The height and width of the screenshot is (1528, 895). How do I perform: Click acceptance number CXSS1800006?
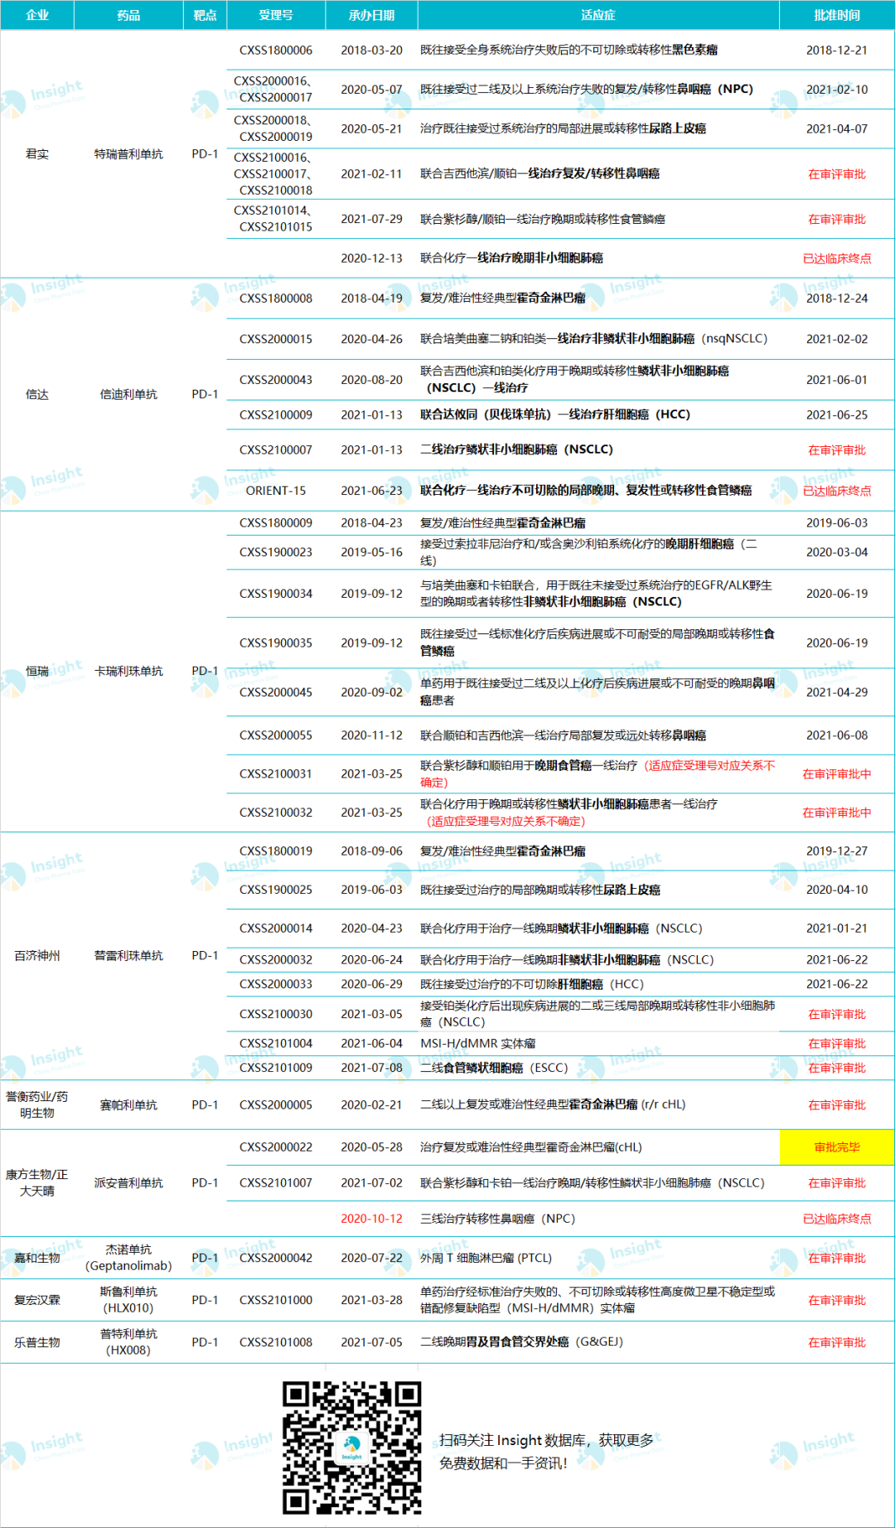[x=276, y=51]
